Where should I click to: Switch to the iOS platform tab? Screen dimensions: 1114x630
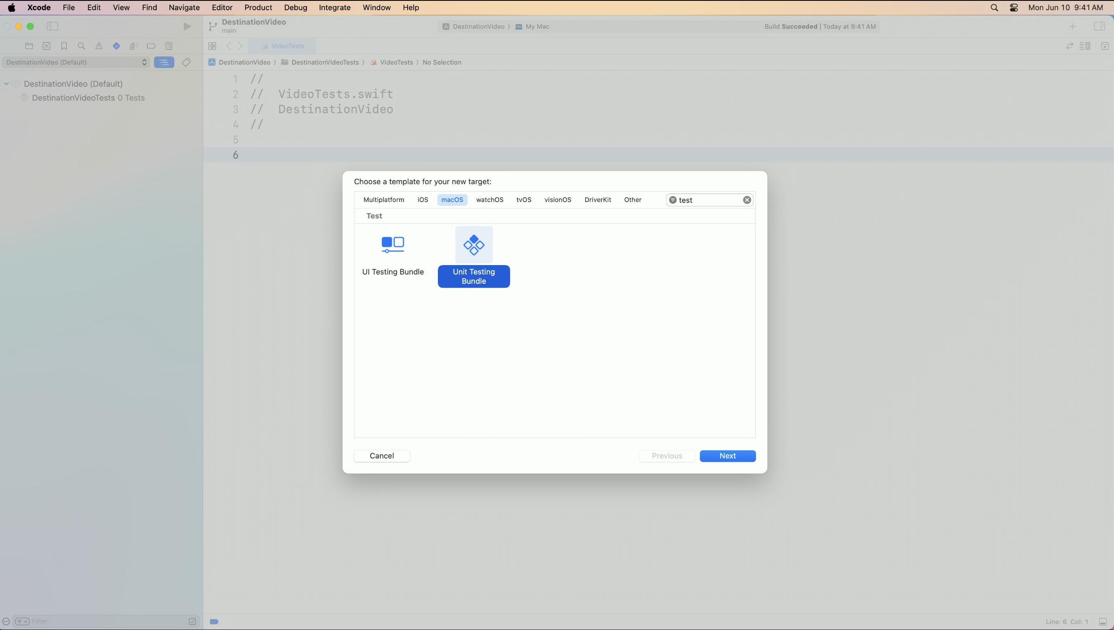(422, 200)
